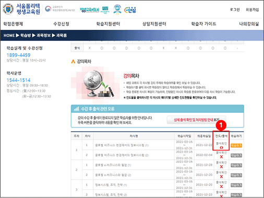
Task: Click 학습방 in the breadcrumb
Action: (26, 36)
